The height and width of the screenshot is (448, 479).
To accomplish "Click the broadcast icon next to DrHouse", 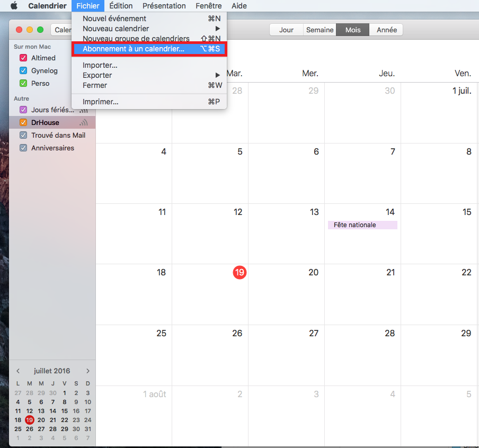I will click(83, 123).
